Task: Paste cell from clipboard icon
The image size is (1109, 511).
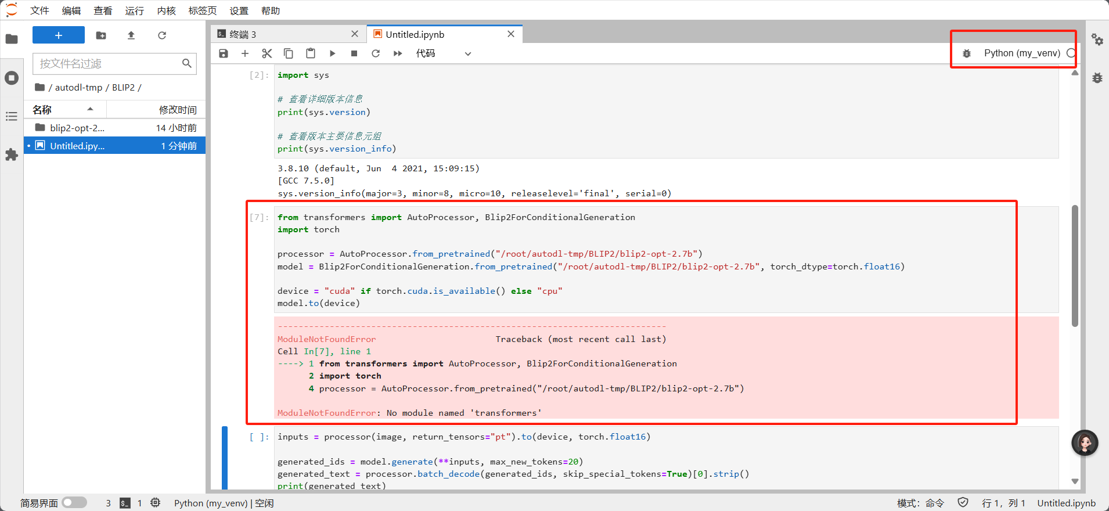Action: (311, 53)
